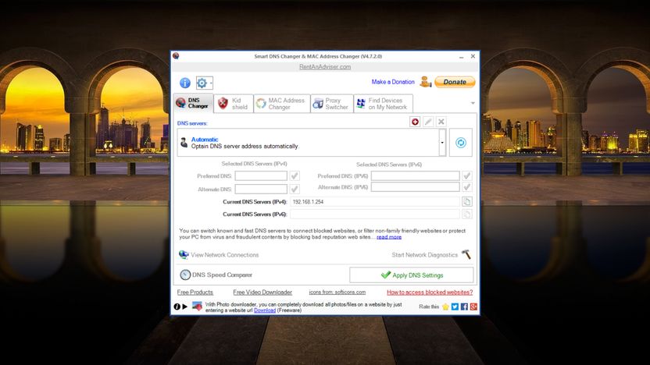Image resolution: width=650 pixels, height=365 pixels.
Task: Click the refresh DNS button
Action: pyautogui.click(x=461, y=143)
